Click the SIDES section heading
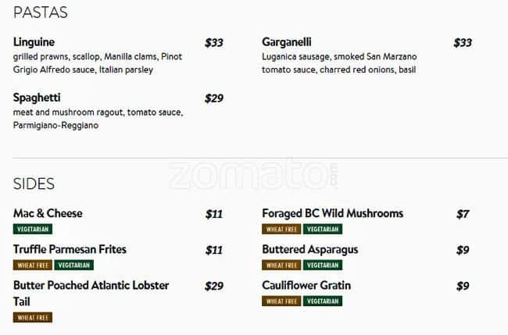 (34, 184)
